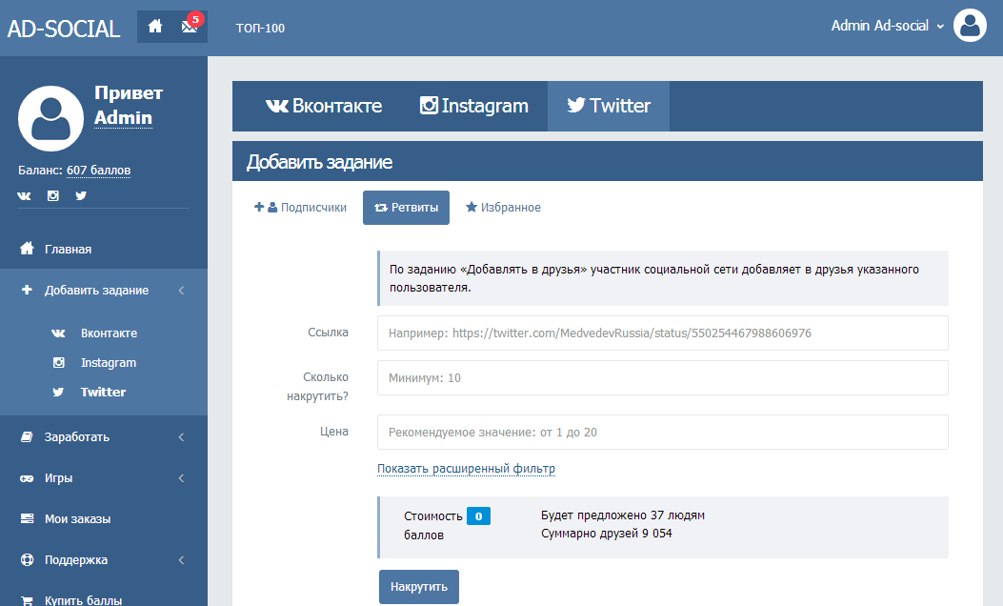Click the large profile avatar in sidebar
The width and height of the screenshot is (1003, 606).
click(x=50, y=118)
